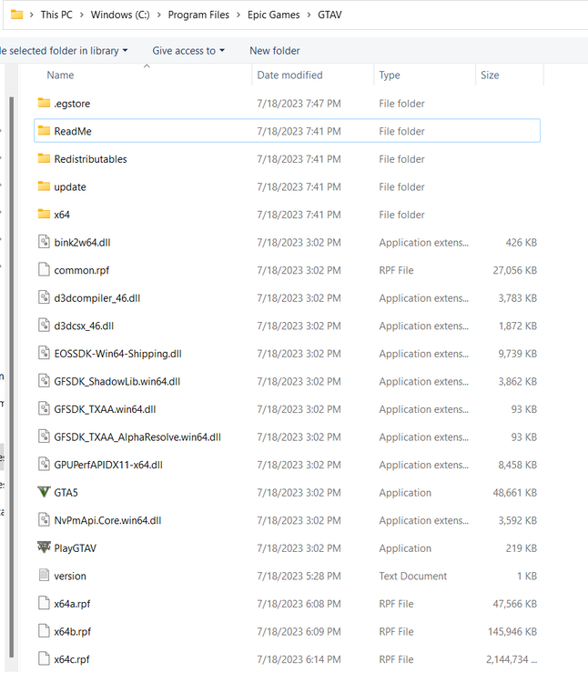Click the GFSDK_ShadowLib.win64.dll file icon
This screenshot has width=588, height=682.
click(x=44, y=381)
